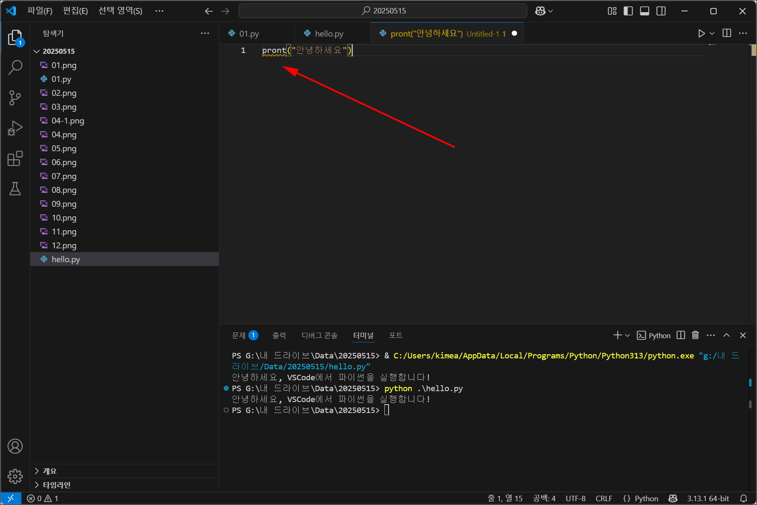Viewport: 757px width, 505px height.
Task: Maximize the panel size with up chevron
Action: [726, 335]
